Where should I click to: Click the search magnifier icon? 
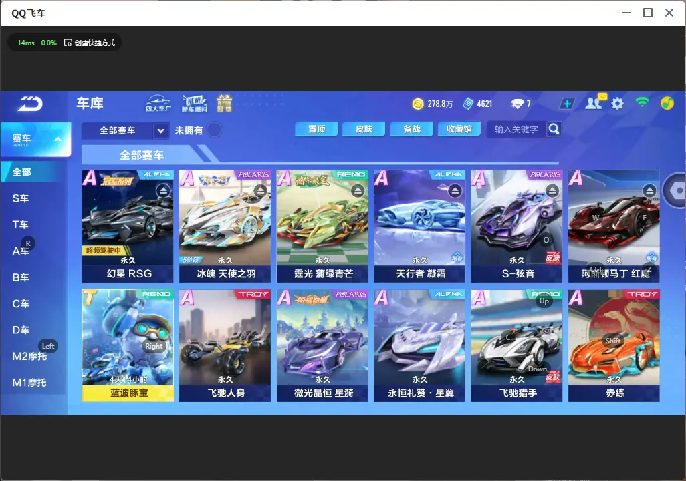click(554, 129)
